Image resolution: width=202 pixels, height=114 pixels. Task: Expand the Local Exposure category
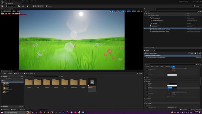pyautogui.click(x=145, y=79)
